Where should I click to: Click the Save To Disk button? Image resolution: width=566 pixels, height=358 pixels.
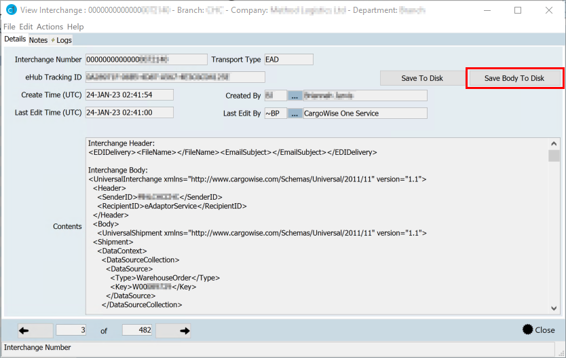pyautogui.click(x=421, y=78)
